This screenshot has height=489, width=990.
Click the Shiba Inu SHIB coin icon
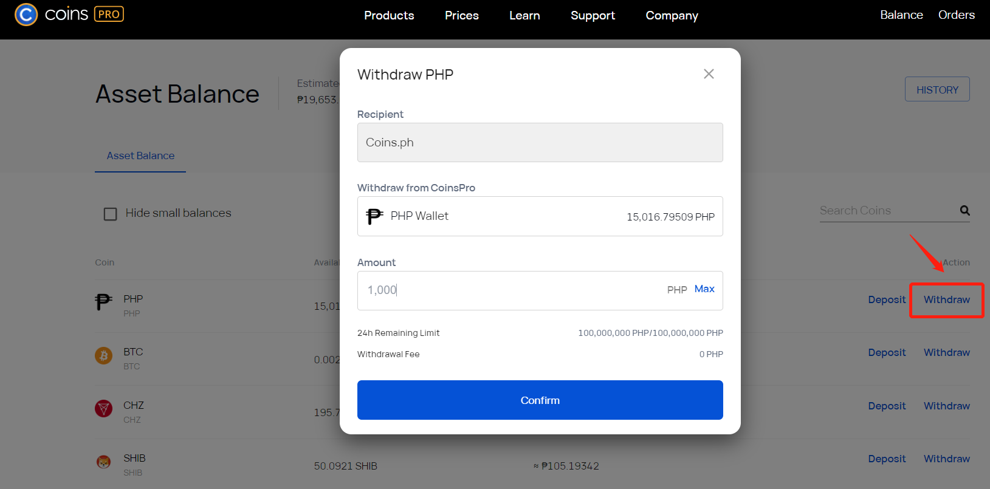[103, 462]
